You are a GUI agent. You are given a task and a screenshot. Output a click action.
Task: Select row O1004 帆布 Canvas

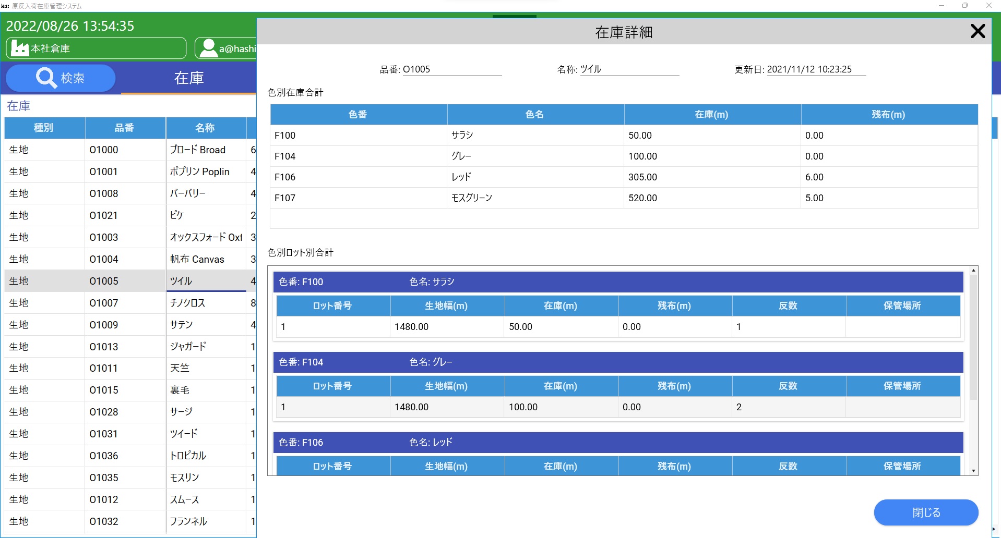pyautogui.click(x=130, y=259)
